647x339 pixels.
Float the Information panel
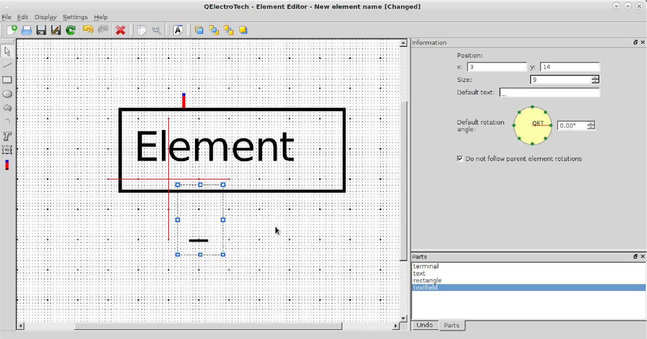pyautogui.click(x=635, y=42)
